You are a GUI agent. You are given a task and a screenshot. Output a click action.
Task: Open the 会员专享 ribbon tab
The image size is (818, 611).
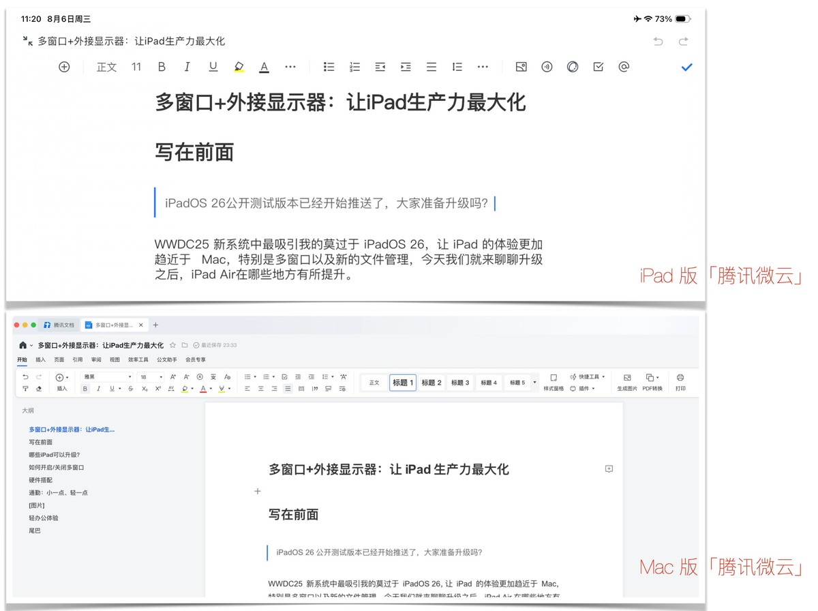coord(196,359)
